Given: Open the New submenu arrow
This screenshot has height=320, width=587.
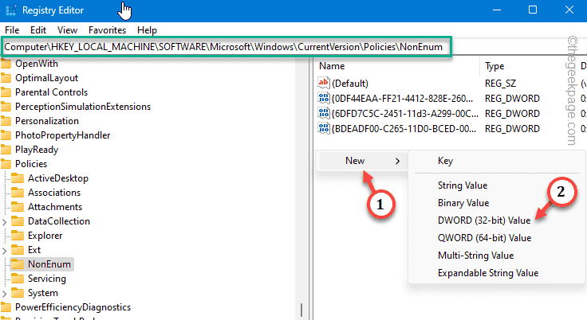Looking at the screenshot, I should (397, 161).
